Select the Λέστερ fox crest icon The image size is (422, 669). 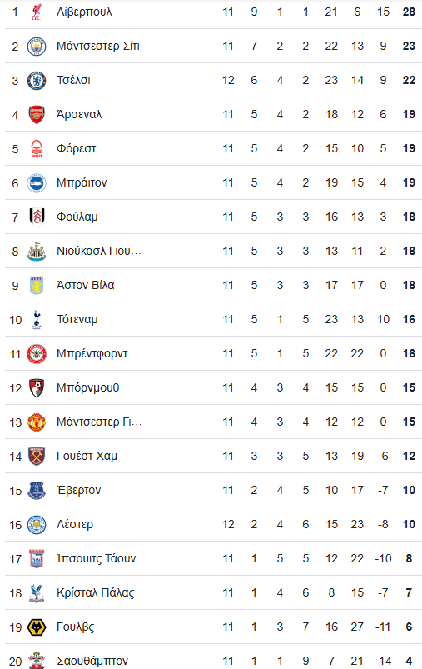pos(37,524)
